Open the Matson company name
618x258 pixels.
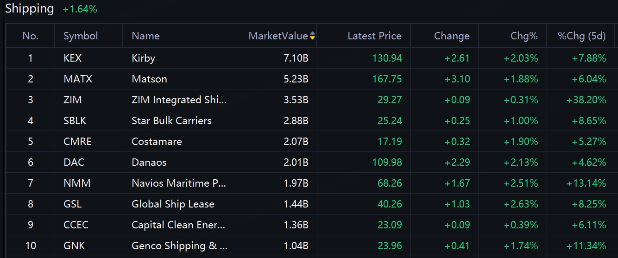click(x=149, y=79)
